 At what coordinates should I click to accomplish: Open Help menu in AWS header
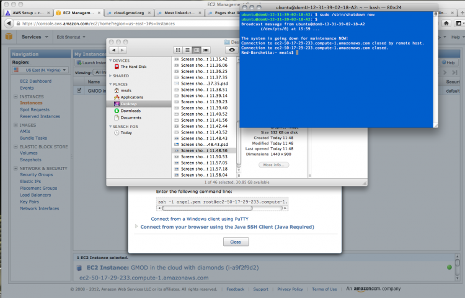pyautogui.click(x=457, y=37)
